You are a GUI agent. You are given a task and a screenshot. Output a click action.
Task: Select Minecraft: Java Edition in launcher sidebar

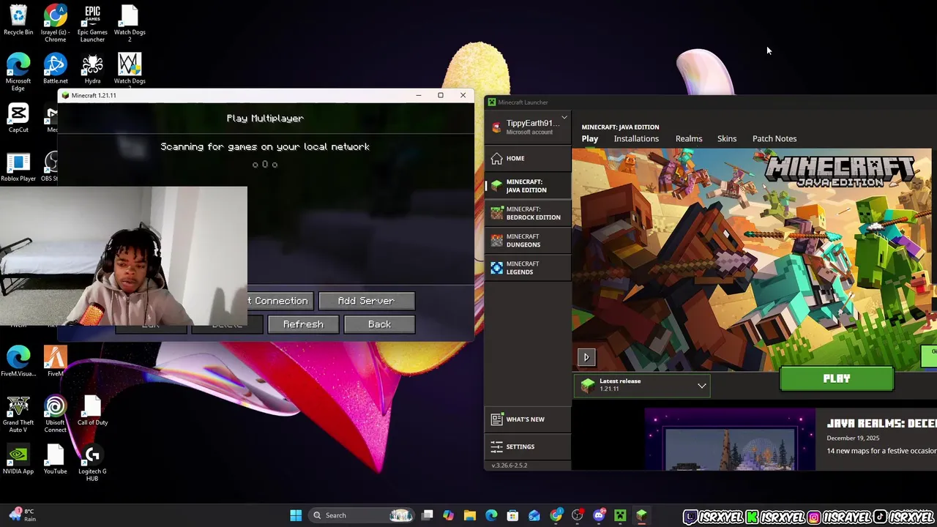[528, 186]
